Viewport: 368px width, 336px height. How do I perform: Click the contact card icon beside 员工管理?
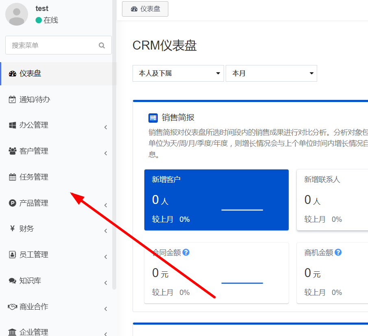click(13, 254)
